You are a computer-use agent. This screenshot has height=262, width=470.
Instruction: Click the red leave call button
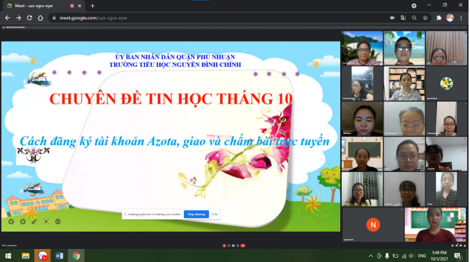pyautogui.click(x=243, y=246)
